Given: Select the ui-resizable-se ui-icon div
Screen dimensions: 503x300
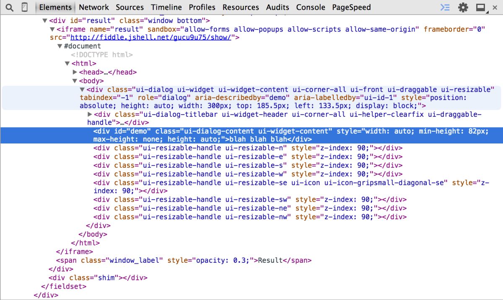Looking at the screenshot, I should click(x=291, y=187).
